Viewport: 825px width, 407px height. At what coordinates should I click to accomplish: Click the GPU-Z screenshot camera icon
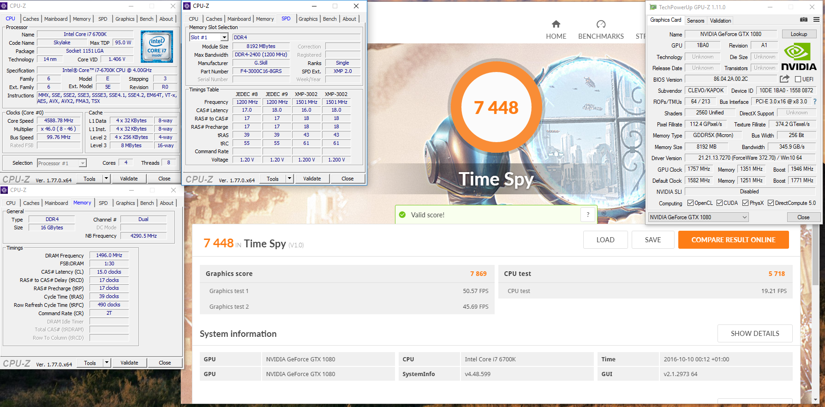click(x=804, y=20)
